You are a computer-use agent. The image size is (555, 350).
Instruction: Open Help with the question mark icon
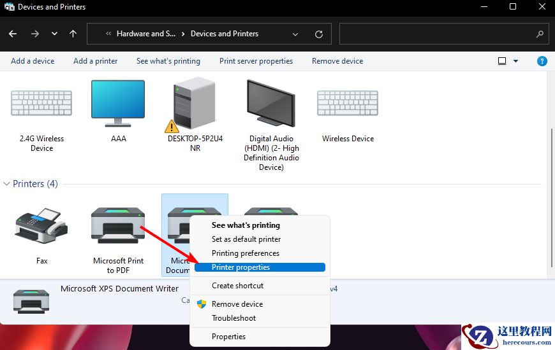point(542,61)
